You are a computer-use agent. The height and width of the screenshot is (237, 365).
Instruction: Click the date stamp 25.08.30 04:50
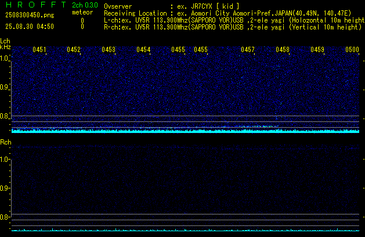pos(30,27)
